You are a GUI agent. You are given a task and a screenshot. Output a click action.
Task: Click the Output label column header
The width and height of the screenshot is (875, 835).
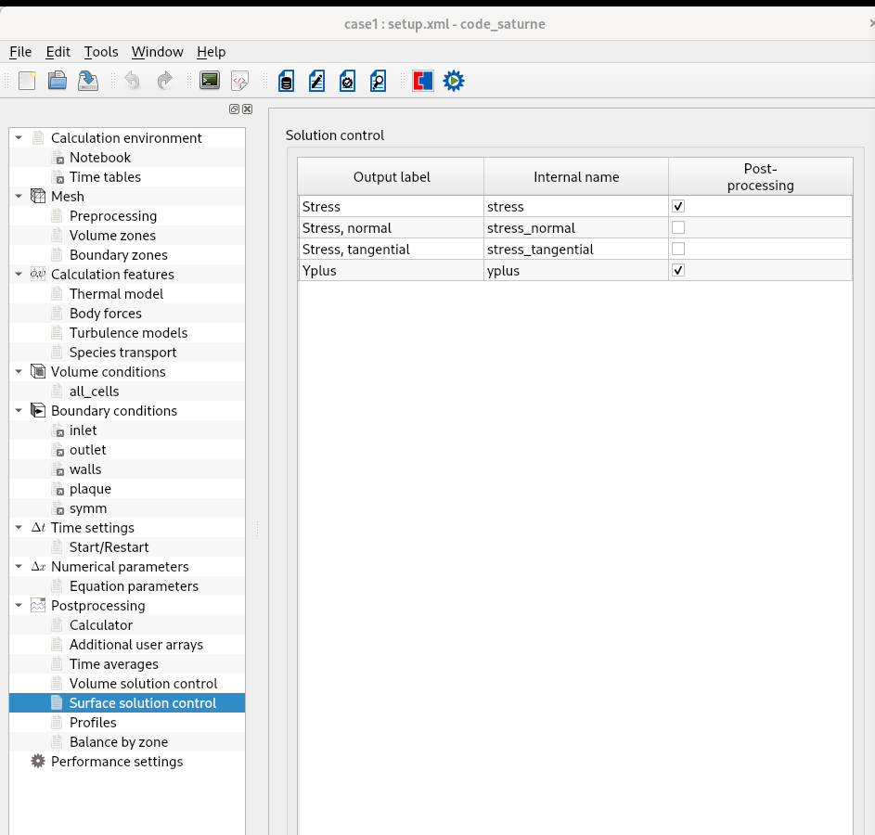point(391,176)
